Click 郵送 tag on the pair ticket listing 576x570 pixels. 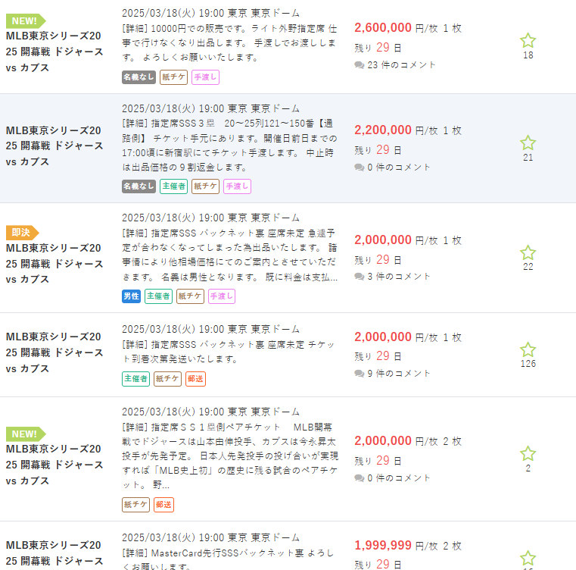tap(164, 504)
